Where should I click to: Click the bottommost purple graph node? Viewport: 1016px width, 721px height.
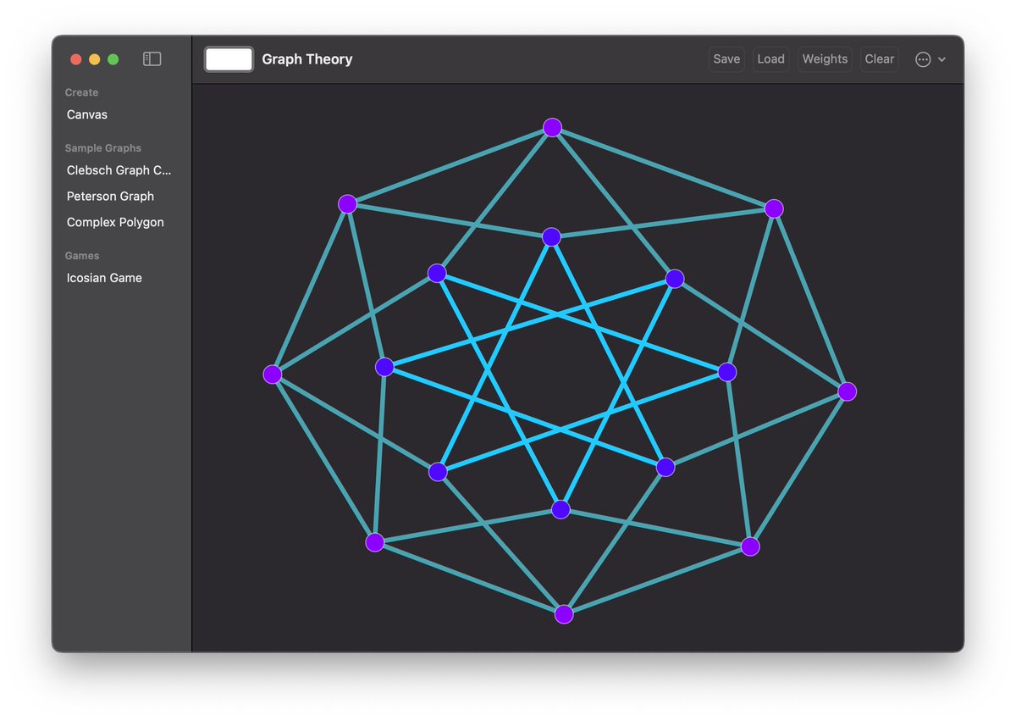pyautogui.click(x=564, y=613)
